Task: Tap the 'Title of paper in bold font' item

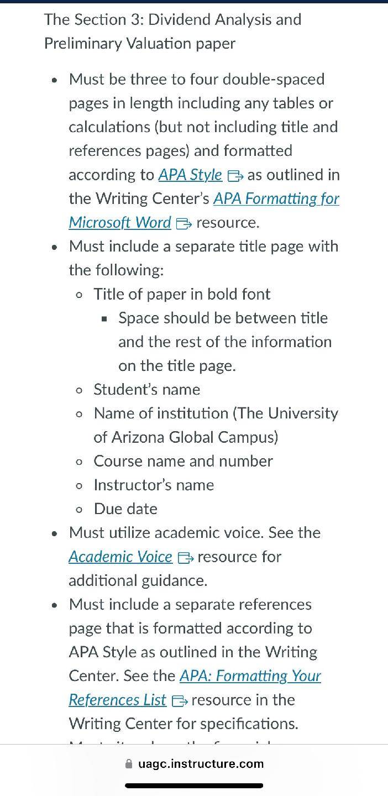Action: [x=182, y=294]
